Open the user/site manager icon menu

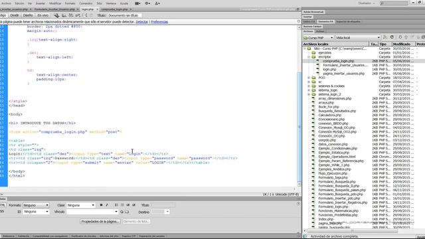[157, 3]
